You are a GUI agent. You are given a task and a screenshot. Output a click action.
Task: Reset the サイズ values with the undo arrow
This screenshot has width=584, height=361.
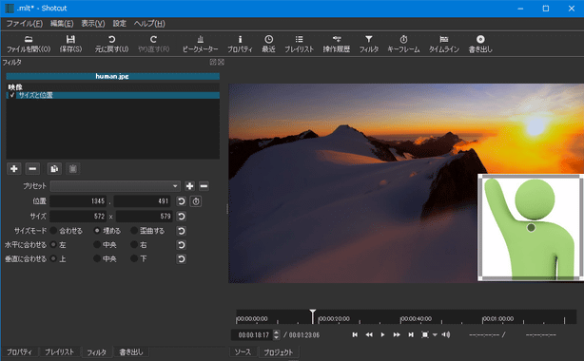click(x=181, y=217)
